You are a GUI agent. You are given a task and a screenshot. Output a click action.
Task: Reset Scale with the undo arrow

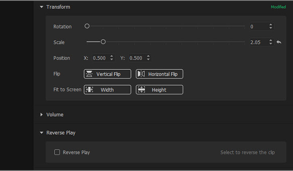[279, 42]
